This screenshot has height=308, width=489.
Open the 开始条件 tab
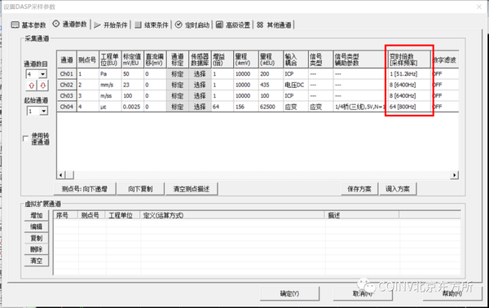point(111,25)
